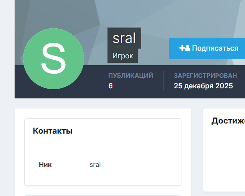Open the green S avatar image

point(54,59)
